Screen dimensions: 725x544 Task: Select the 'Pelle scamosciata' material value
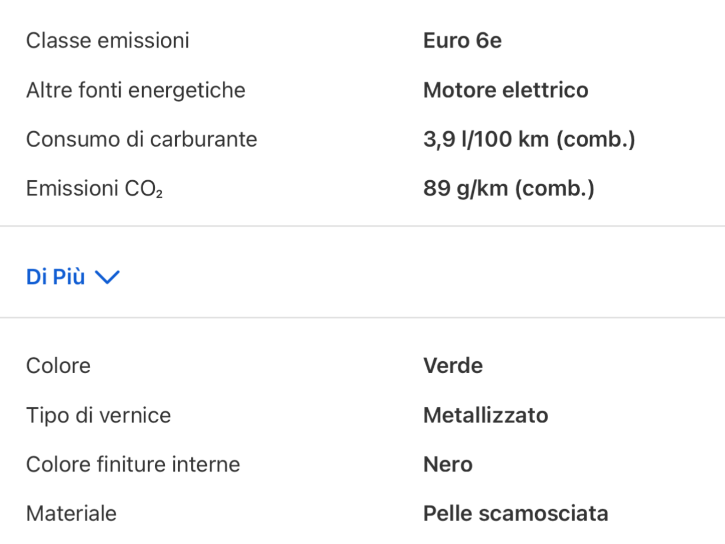515,514
